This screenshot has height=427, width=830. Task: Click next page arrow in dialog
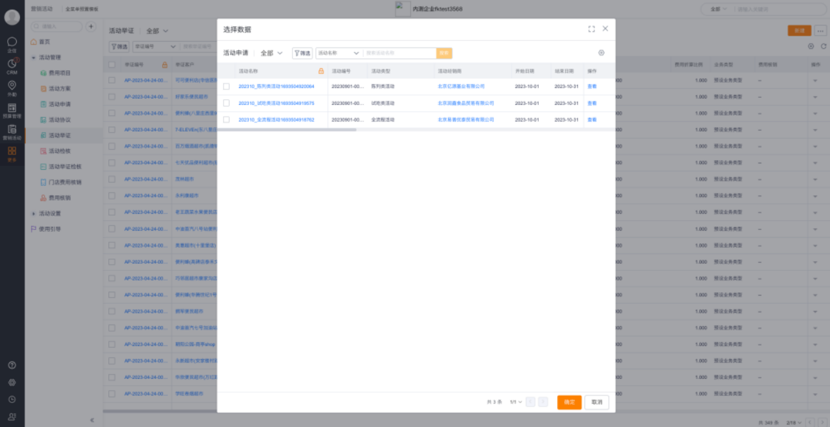click(543, 402)
